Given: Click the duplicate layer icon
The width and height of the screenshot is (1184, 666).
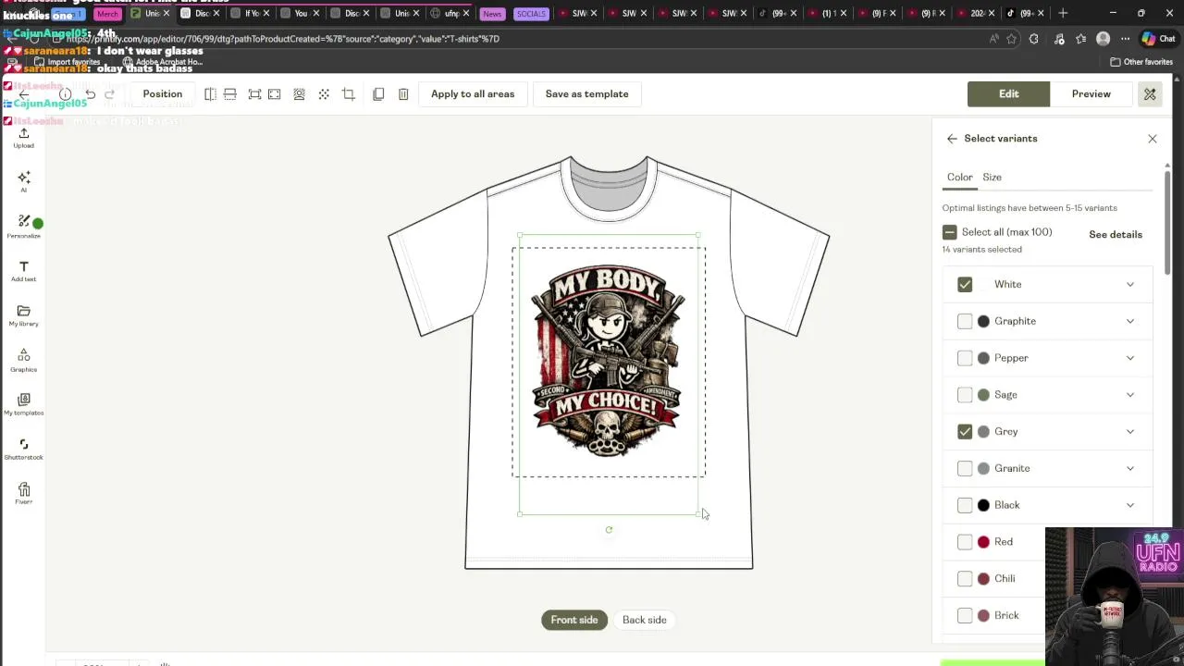Looking at the screenshot, I should tap(378, 94).
